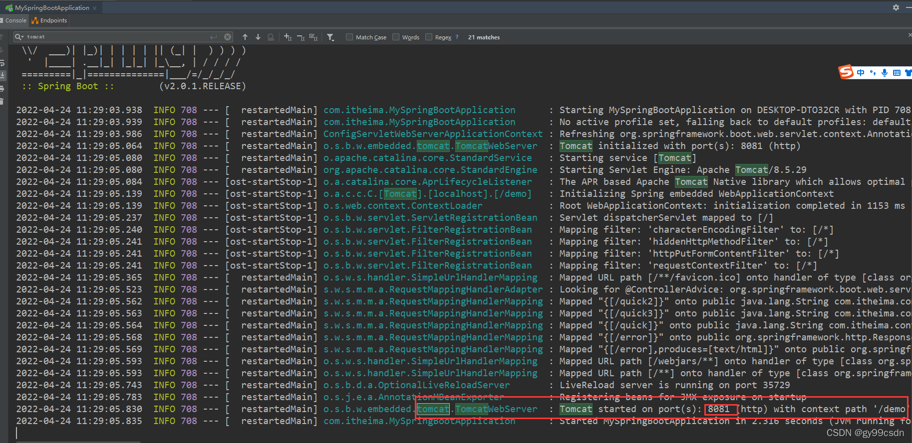912x443 pixels.
Task: Click the Sogou input method logo
Action: pos(846,72)
